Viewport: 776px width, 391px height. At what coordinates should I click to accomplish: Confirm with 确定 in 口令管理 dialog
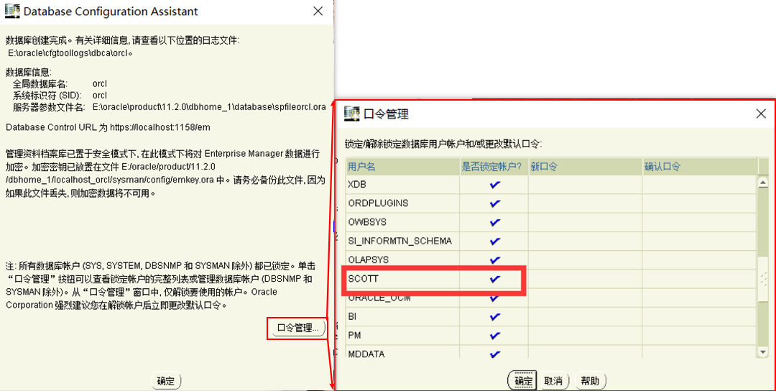point(523,381)
